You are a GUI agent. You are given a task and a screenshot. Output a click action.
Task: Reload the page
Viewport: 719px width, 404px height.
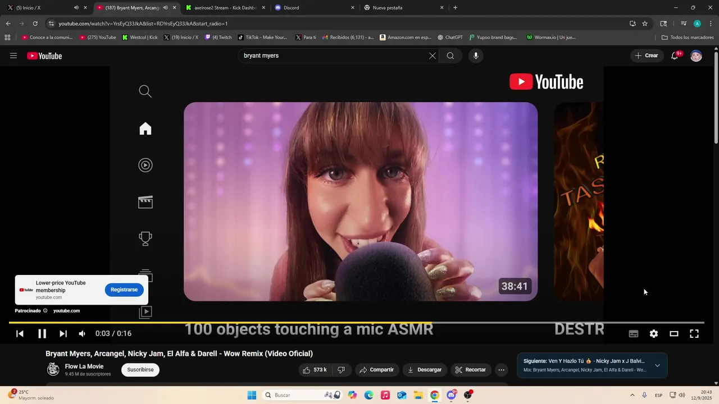coord(35,24)
